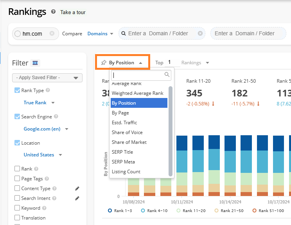Select the hm.com radio button
Viewport: 291px width, 225px height.
pyautogui.click(x=17, y=34)
